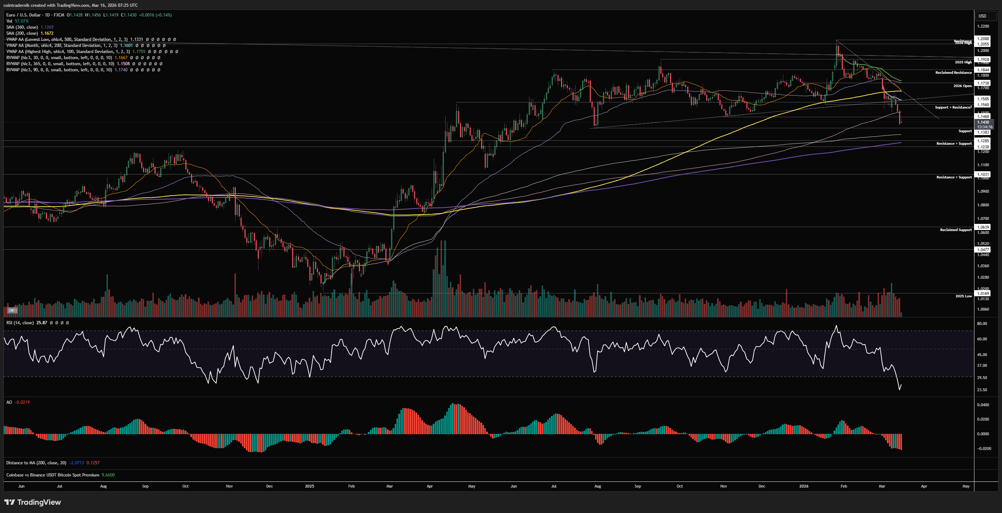The height and width of the screenshot is (513, 1002).
Task: Click the small volume tag in lower-left chart
Action: 12,310
